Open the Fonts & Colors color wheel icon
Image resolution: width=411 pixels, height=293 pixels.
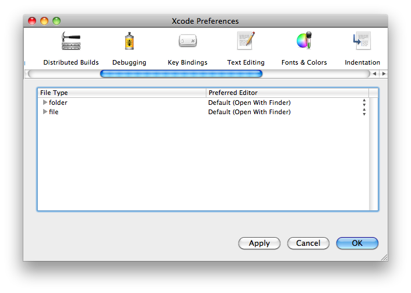pos(304,41)
